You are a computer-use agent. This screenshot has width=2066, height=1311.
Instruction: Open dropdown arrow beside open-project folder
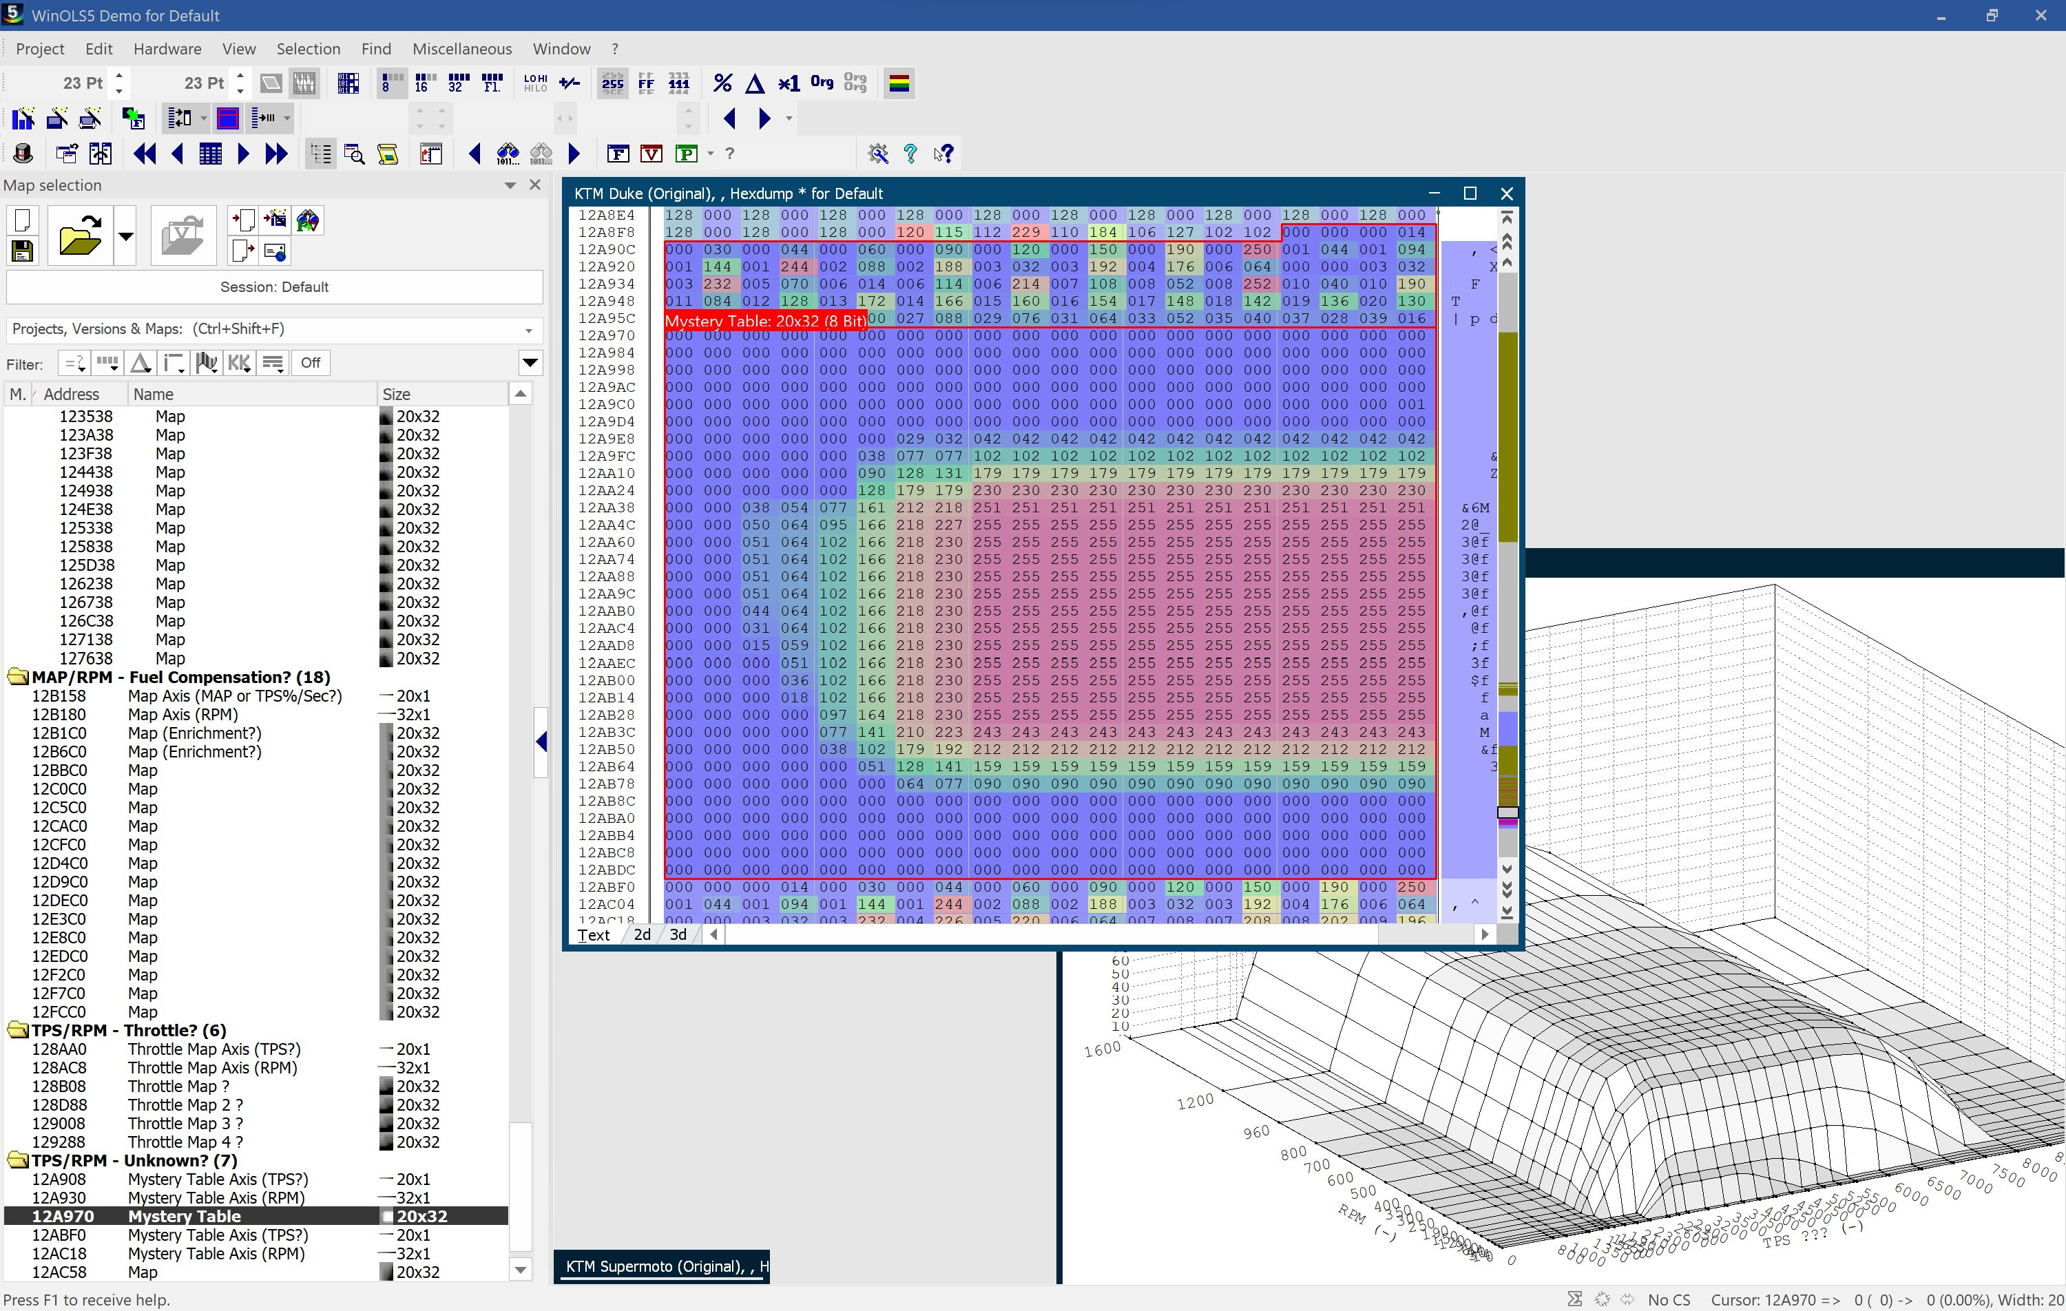click(125, 235)
